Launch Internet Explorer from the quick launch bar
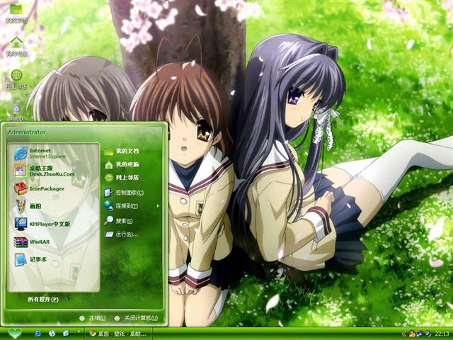The height and width of the screenshot is (340, 453). coord(38,334)
